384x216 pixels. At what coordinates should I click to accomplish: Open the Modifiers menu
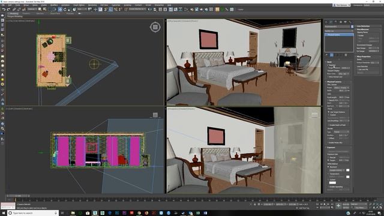coord(54,5)
